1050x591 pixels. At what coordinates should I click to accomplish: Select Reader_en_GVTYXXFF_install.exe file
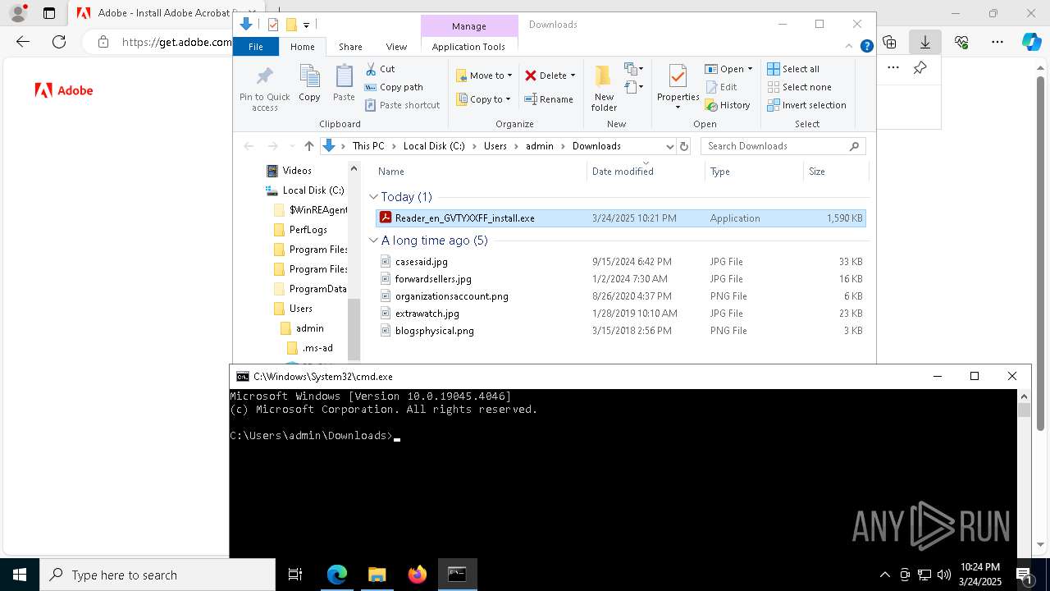coord(620,218)
